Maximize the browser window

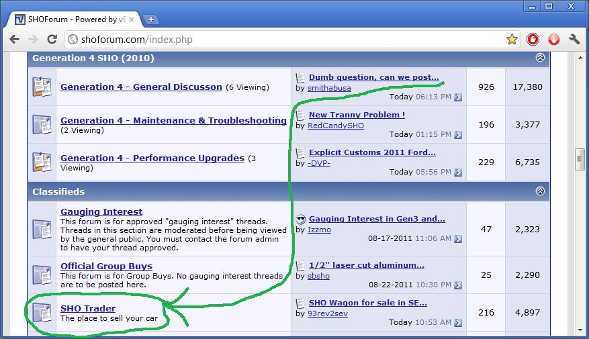[549, 6]
